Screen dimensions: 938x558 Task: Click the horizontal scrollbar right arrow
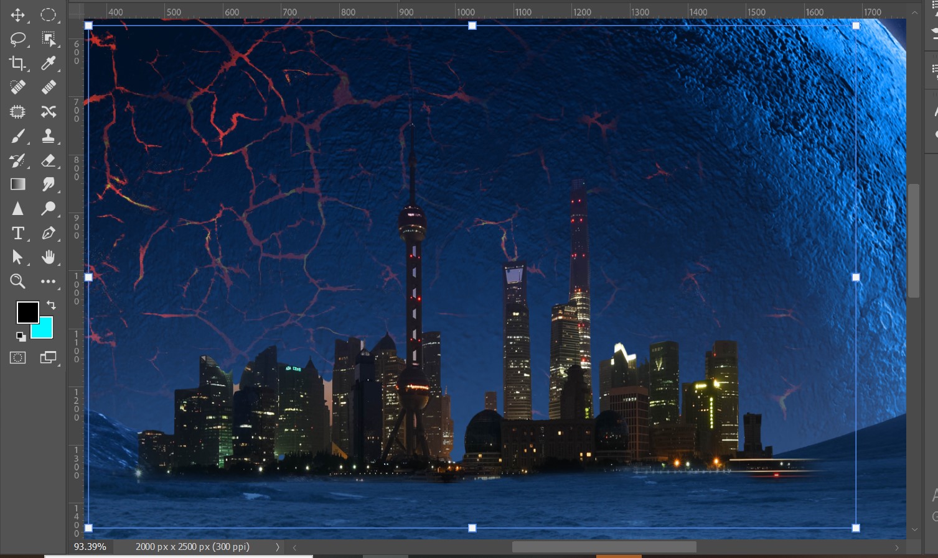[x=897, y=547]
